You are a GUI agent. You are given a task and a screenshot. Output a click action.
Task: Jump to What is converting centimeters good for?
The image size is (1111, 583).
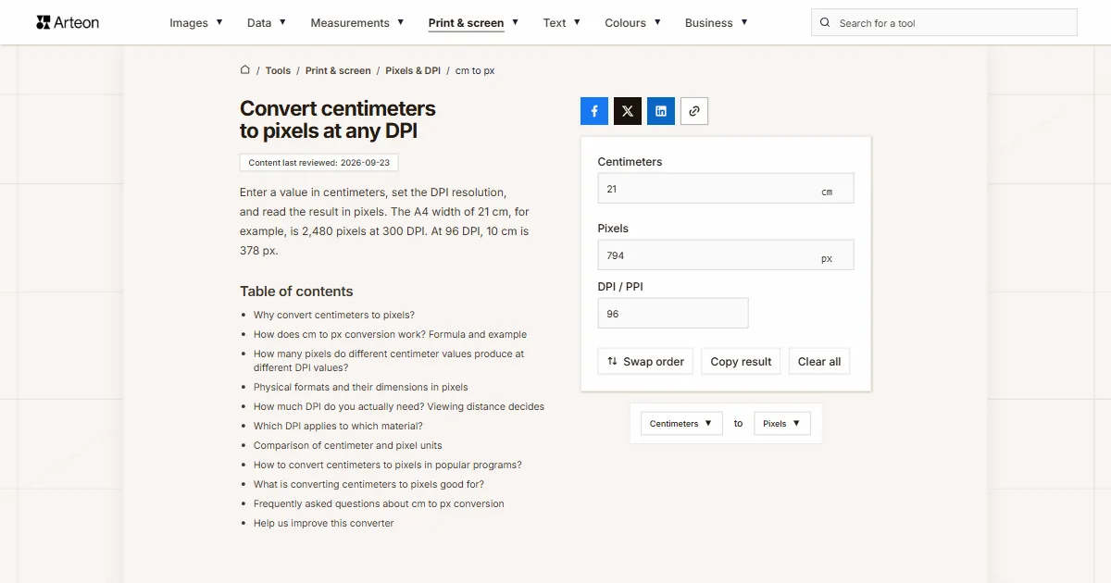click(x=368, y=484)
